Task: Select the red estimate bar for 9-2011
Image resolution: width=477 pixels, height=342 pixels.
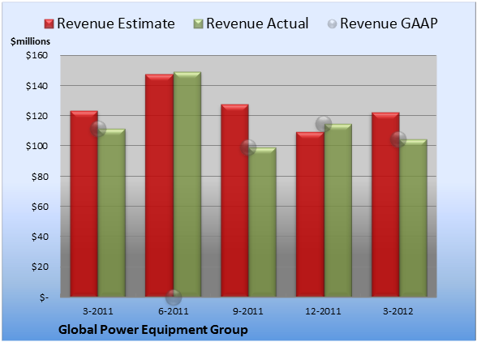Action: click(x=234, y=201)
